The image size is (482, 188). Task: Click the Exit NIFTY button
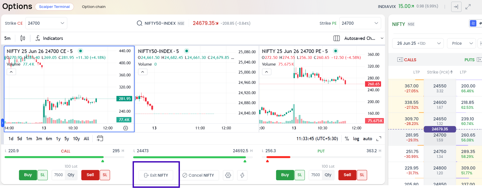[156, 175]
